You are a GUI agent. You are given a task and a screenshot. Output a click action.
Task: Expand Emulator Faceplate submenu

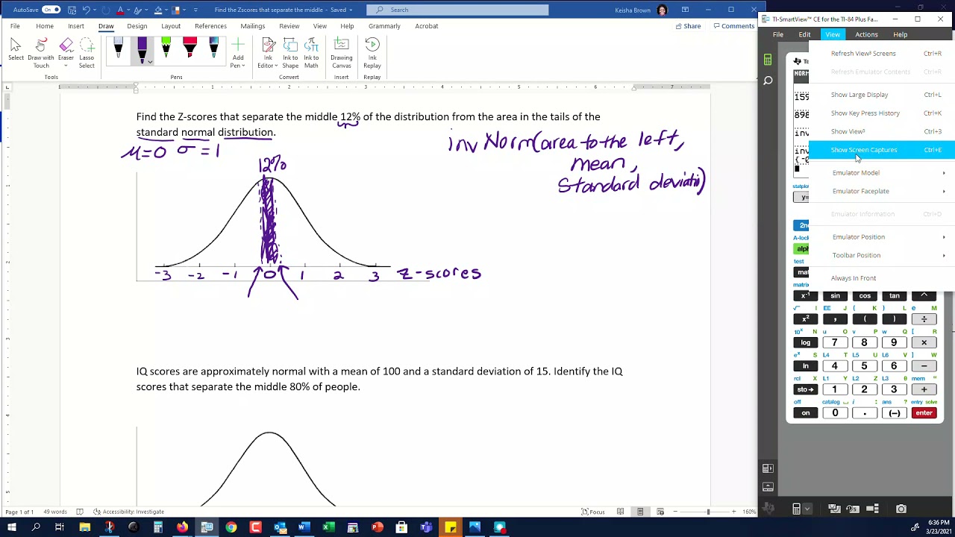(x=882, y=191)
